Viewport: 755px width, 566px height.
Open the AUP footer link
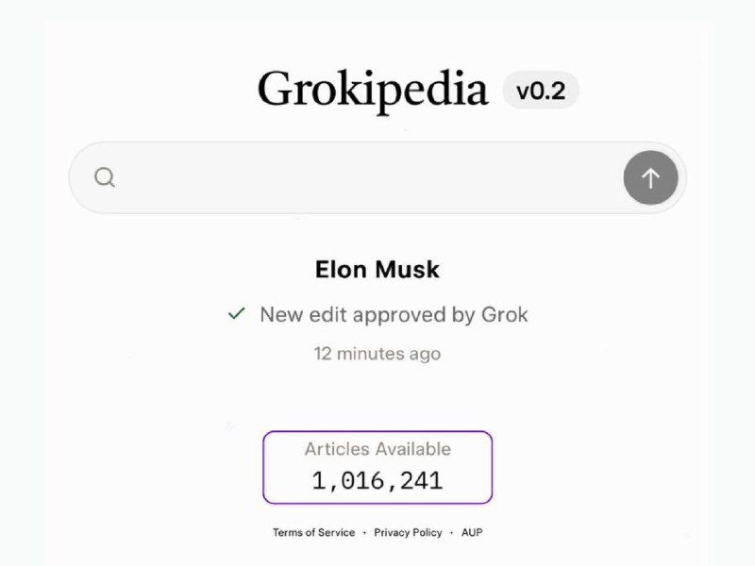click(x=471, y=532)
